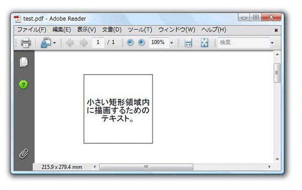302x190 pixels.
Task: Go to previous page with the left arrow
Action: [70, 43]
